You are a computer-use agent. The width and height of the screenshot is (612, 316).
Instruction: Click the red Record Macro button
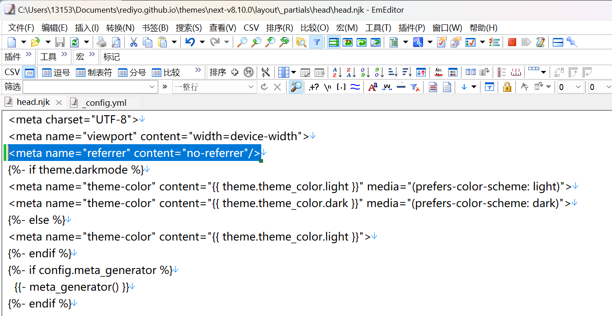[x=512, y=42]
